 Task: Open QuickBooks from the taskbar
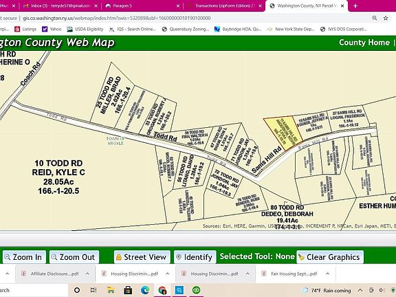196,290
